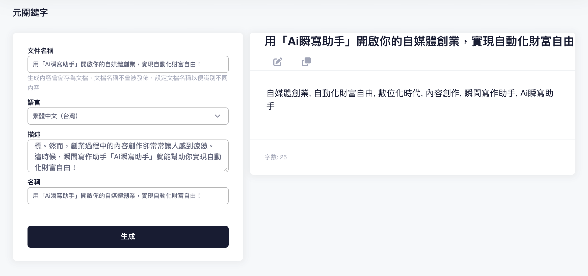Click the 元關鍵字 page title
588x276 pixels.
(x=30, y=13)
